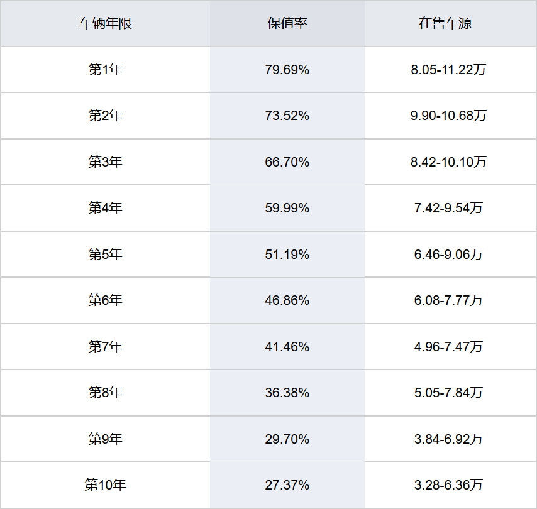Click the 第5年 row label
This screenshot has width=537, height=509.
coord(105,255)
